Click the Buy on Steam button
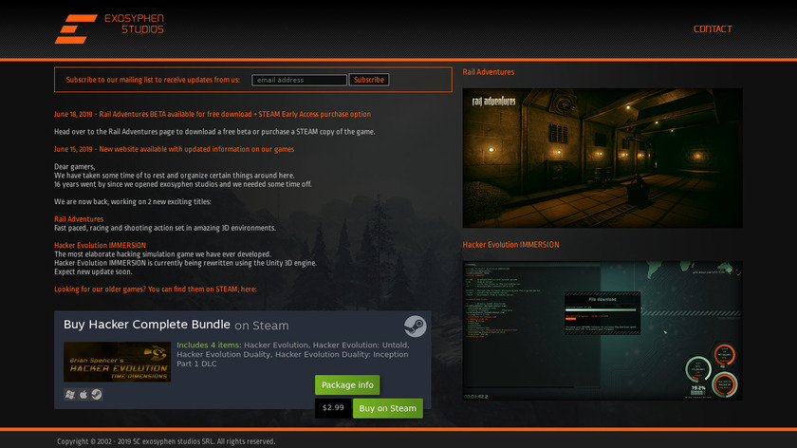797x448 pixels. click(387, 408)
